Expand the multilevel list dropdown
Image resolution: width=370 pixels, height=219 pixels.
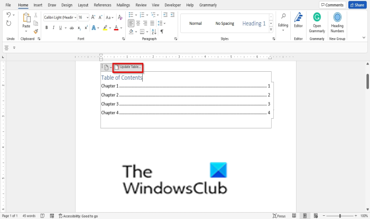pos(158,15)
